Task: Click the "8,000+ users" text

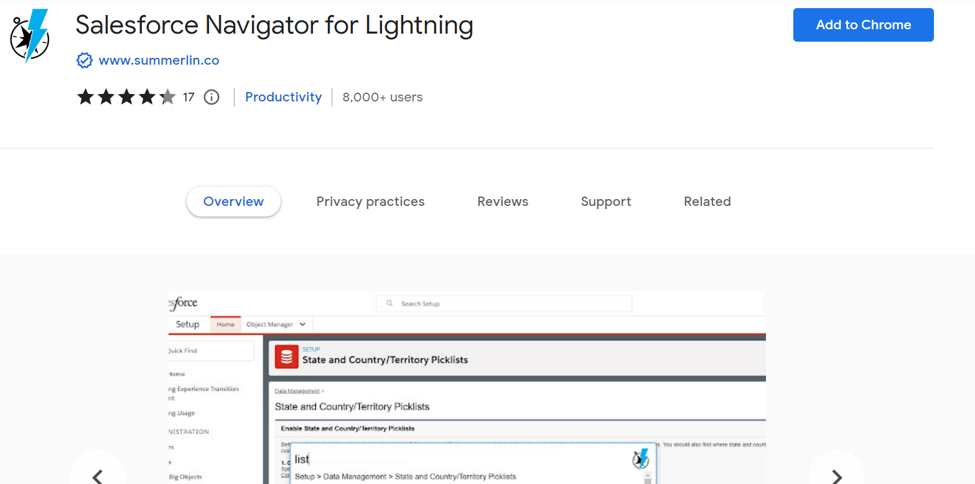Action: tap(383, 97)
